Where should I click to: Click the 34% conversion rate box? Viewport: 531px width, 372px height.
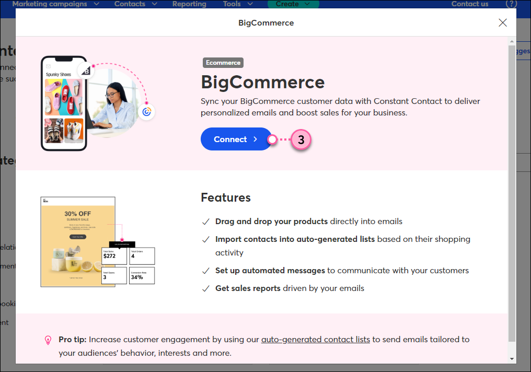pos(142,275)
